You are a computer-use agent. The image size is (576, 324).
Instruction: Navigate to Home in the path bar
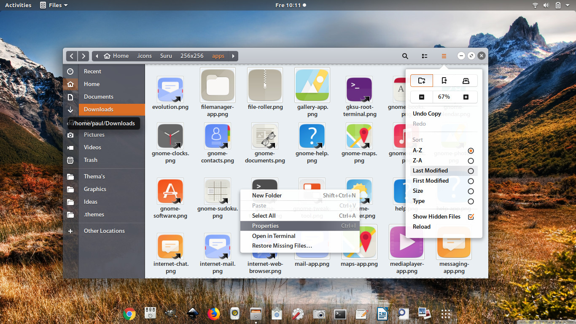(x=116, y=56)
